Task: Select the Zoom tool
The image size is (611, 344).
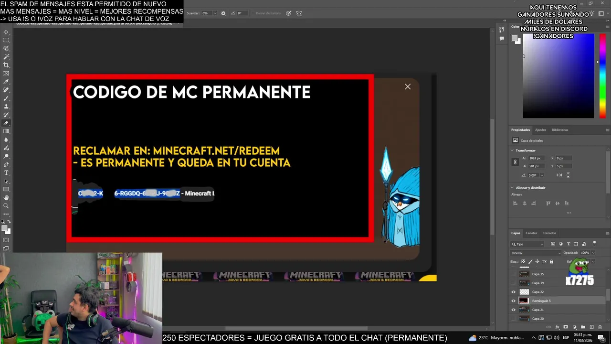Action: coord(6,206)
